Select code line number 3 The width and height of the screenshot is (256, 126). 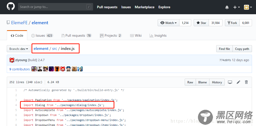coord(16,100)
